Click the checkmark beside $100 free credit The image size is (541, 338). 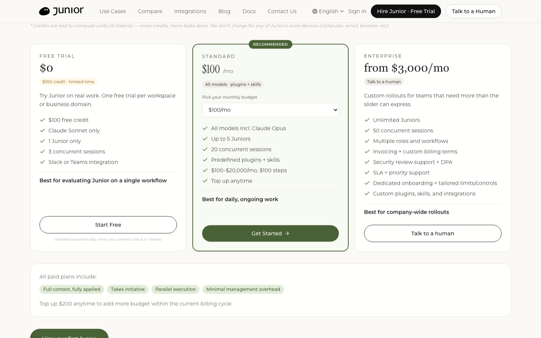(x=42, y=120)
